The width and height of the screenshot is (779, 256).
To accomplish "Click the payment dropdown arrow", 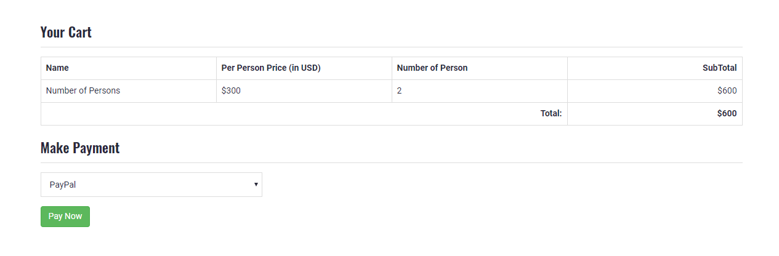I will click(x=256, y=185).
